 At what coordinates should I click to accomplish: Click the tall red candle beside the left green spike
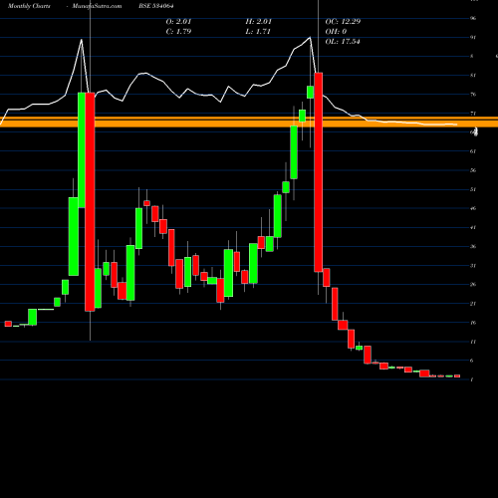(x=90, y=202)
